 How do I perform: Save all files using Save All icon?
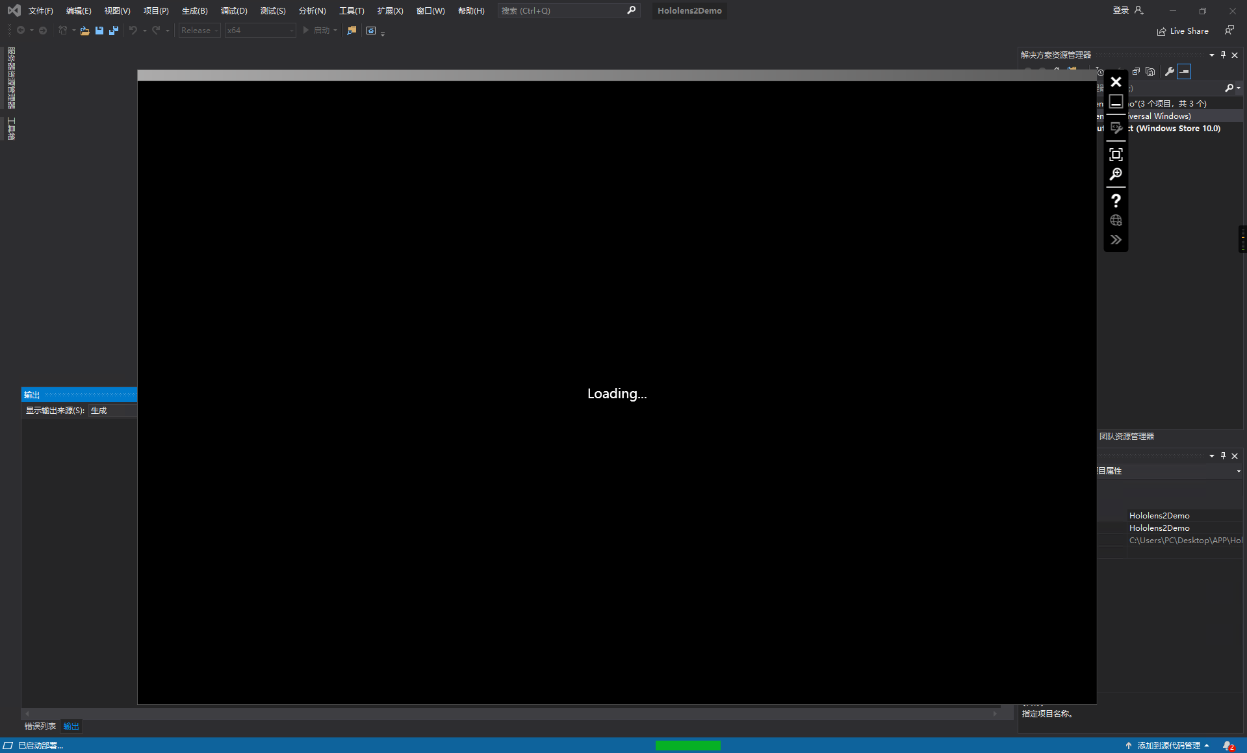(x=113, y=30)
